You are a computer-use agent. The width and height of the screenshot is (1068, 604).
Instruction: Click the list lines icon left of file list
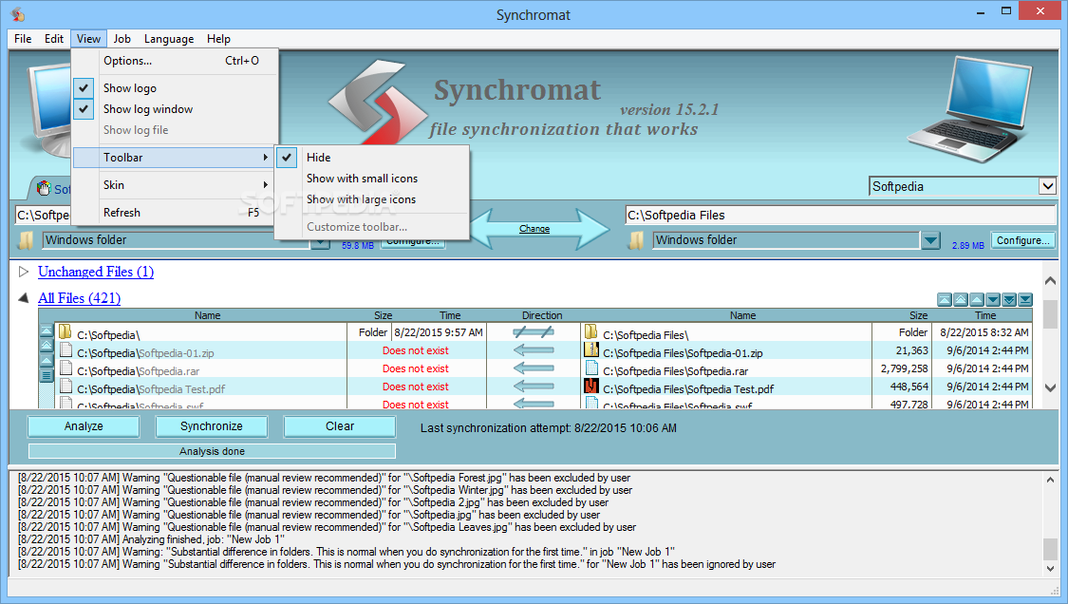tap(47, 376)
